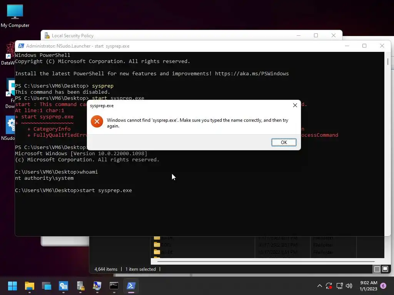Screen dimensions: 394x295
Task: Close the sysprep.exe error dialog with X
Action: click(295, 105)
